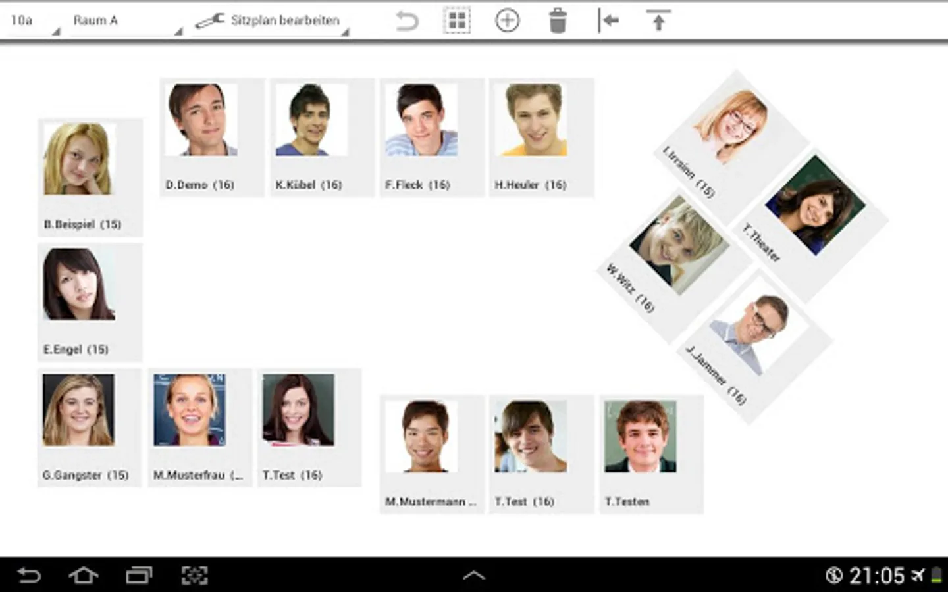Expand the bottom navigation bar chevron
The width and height of the screenshot is (948, 592).
(474, 576)
